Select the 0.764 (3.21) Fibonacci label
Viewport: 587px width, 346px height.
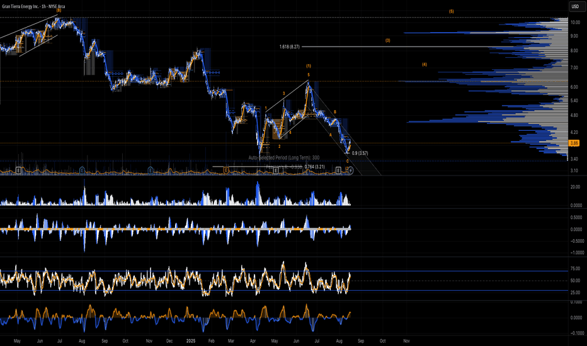[x=314, y=167]
